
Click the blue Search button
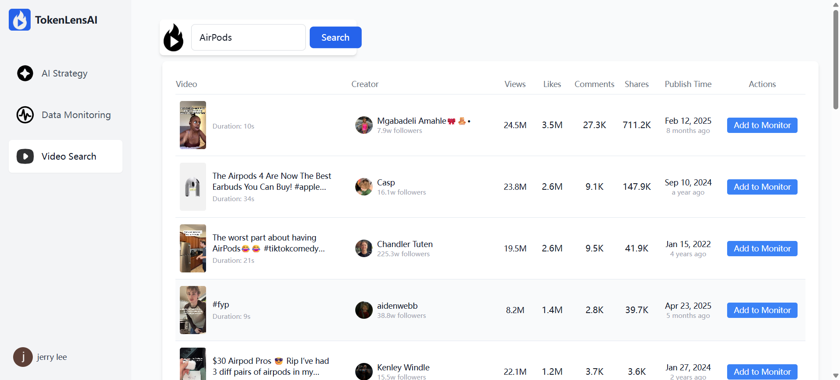coord(336,37)
